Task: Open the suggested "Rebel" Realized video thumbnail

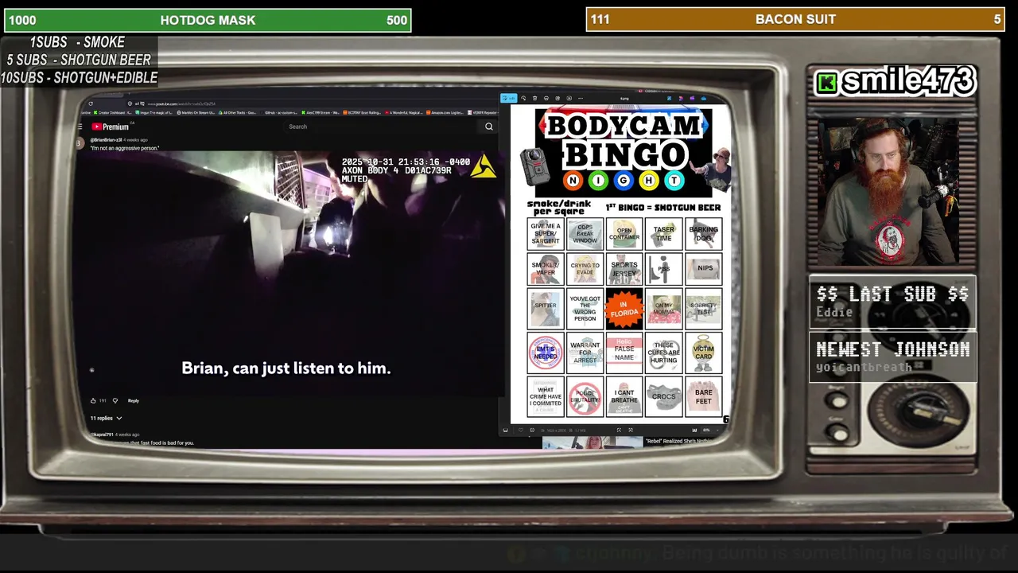Action: tap(593, 442)
